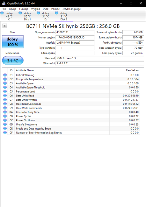
Task: Open the Funkcje menu
Action: coord(24,9)
